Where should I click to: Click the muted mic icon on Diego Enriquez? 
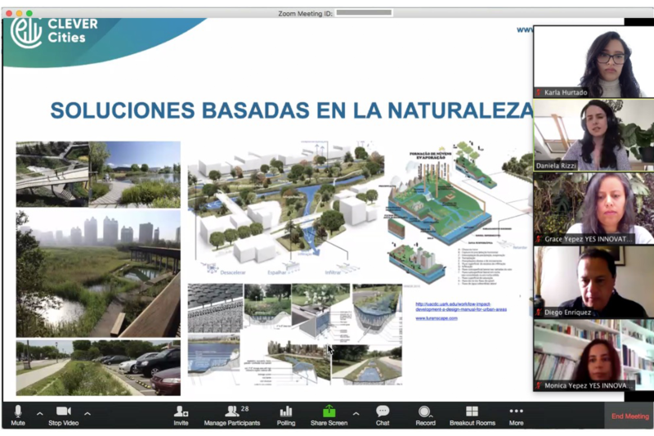coord(539,312)
